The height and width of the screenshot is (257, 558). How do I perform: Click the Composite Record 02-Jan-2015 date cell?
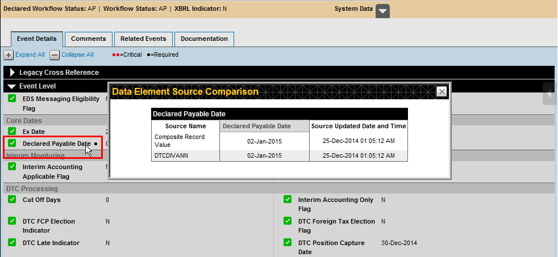point(264,141)
